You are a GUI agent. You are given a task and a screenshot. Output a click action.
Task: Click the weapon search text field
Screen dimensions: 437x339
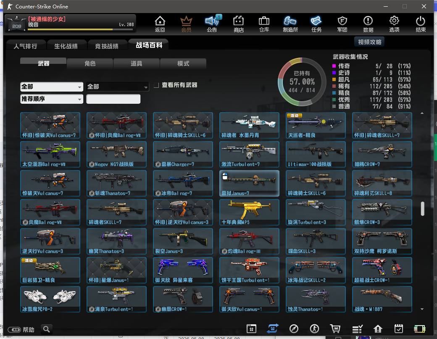click(113, 99)
